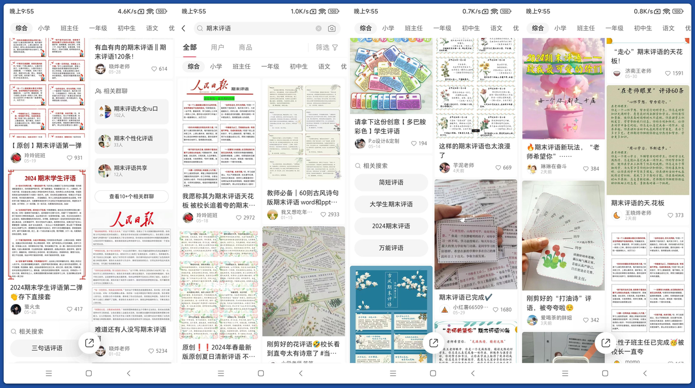Tap the 简短评语 related search chip

pos(391,183)
